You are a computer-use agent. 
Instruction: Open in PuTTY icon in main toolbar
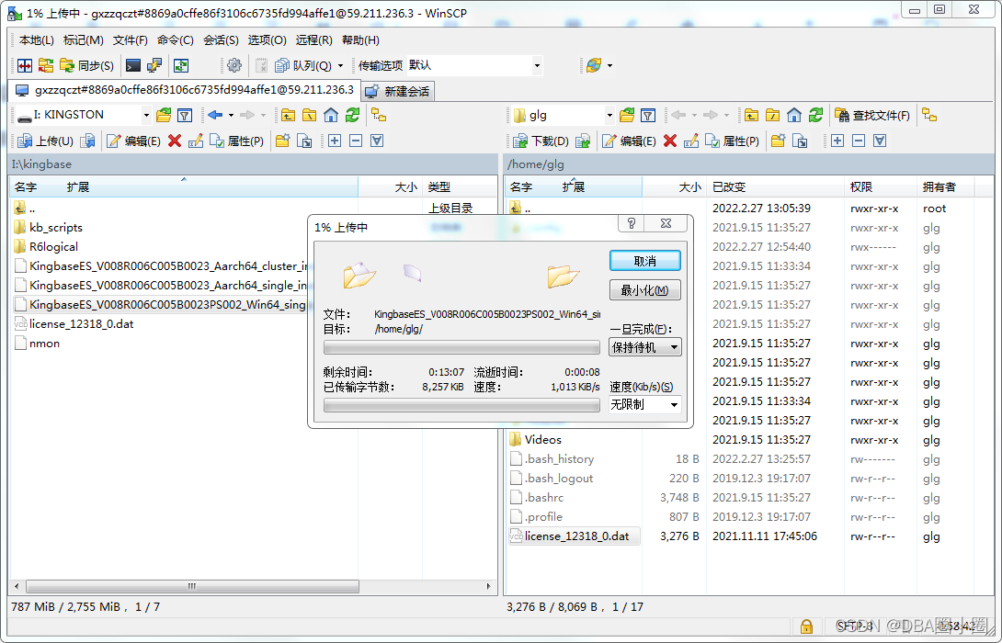[154, 65]
